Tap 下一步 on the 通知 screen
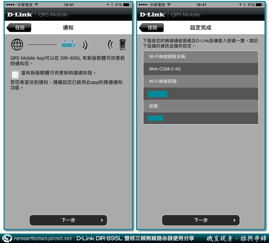The height and width of the screenshot is (243, 269). (x=68, y=220)
